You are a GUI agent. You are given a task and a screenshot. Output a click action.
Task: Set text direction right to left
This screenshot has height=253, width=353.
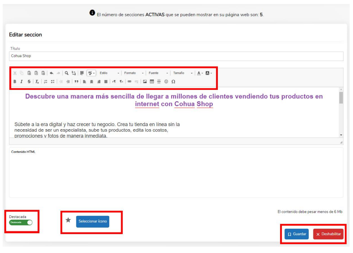pyautogui.click(x=121, y=82)
